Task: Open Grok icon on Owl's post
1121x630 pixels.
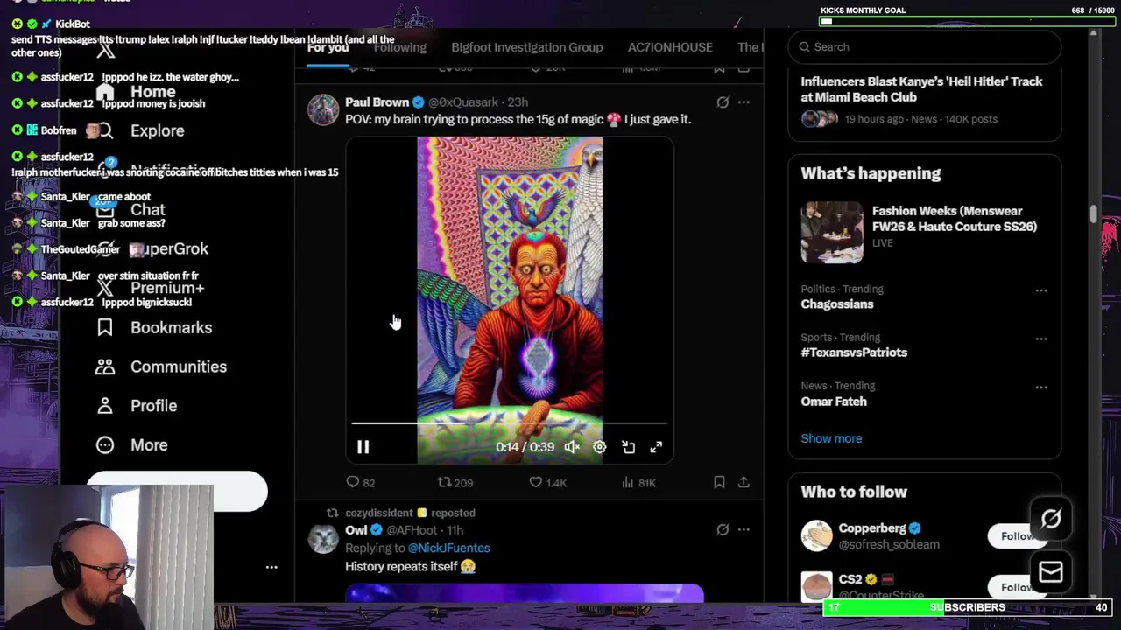Action: pos(723,529)
